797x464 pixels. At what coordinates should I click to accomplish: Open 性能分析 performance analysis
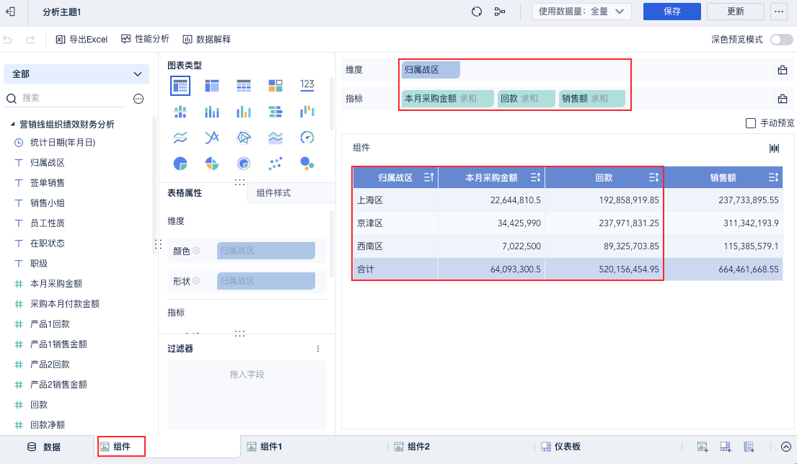click(x=145, y=39)
